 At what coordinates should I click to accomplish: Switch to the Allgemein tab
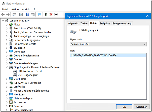tap(73, 23)
